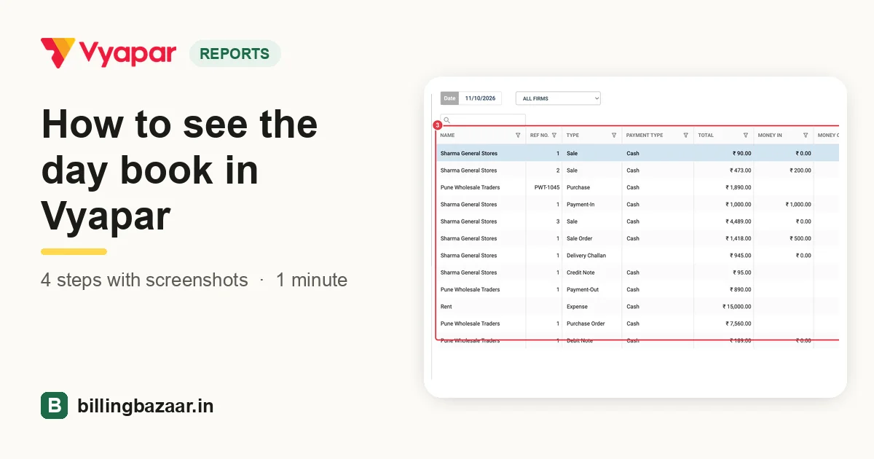
Task: Click the REPORTS badge
Action: [x=235, y=54]
